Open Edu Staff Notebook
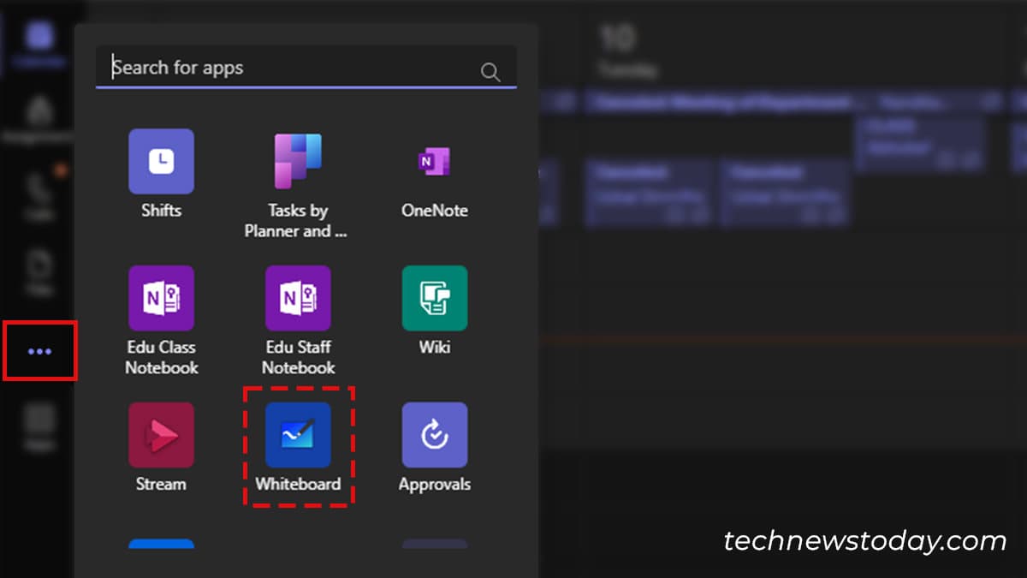 coord(298,298)
